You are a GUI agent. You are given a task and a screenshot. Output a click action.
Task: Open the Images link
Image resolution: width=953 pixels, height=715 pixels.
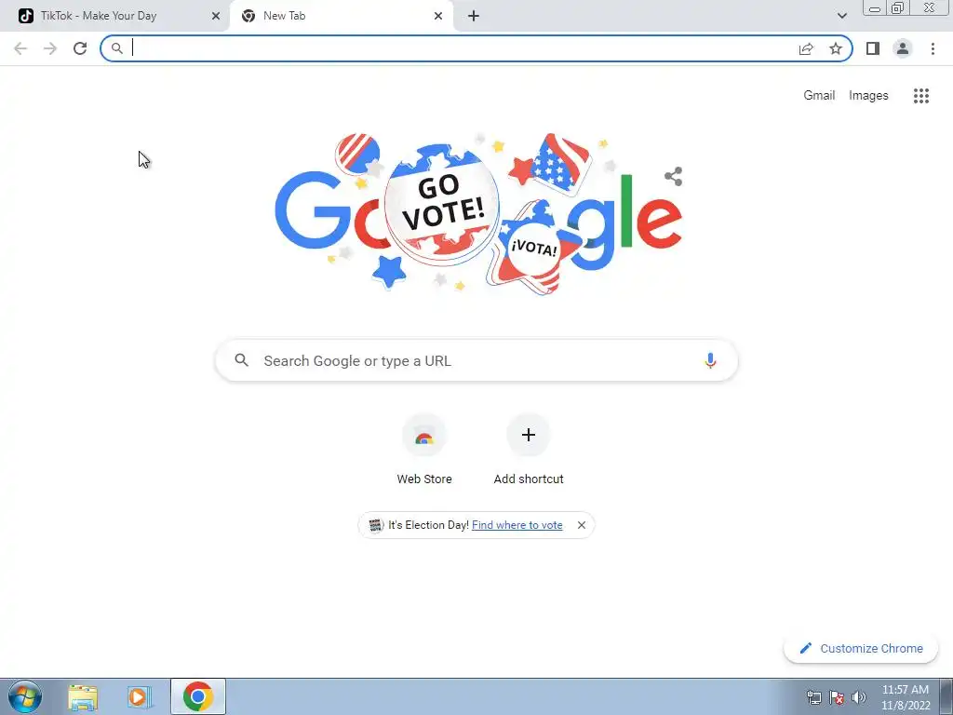point(868,96)
